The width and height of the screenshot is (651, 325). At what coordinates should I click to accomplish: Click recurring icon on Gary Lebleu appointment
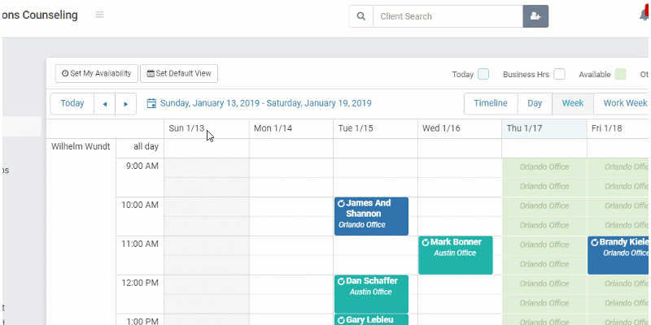pos(341,320)
